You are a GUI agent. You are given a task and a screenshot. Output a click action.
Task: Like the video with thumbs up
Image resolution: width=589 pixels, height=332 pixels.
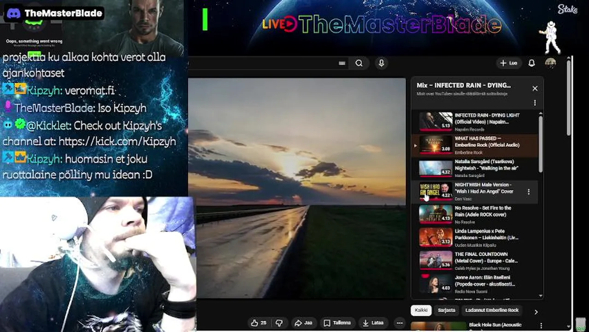click(x=259, y=323)
